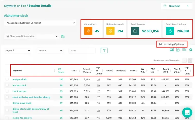The width and height of the screenshot is (195, 120).
Task: Click the Add to Listing Optimizer list icon
Action: tap(184, 50)
